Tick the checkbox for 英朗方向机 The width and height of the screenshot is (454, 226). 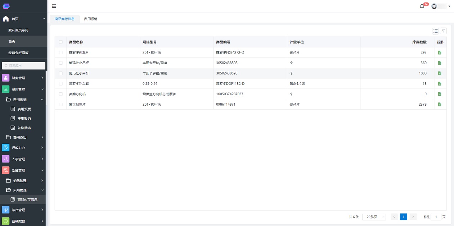tap(61, 94)
